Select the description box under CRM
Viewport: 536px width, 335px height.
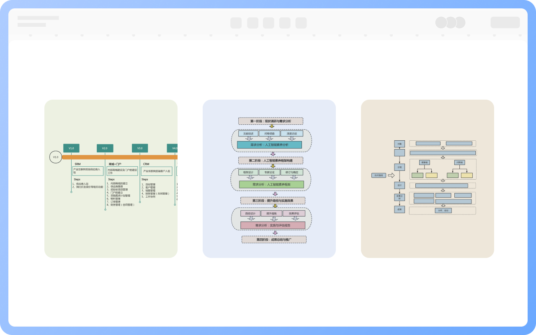(x=157, y=171)
